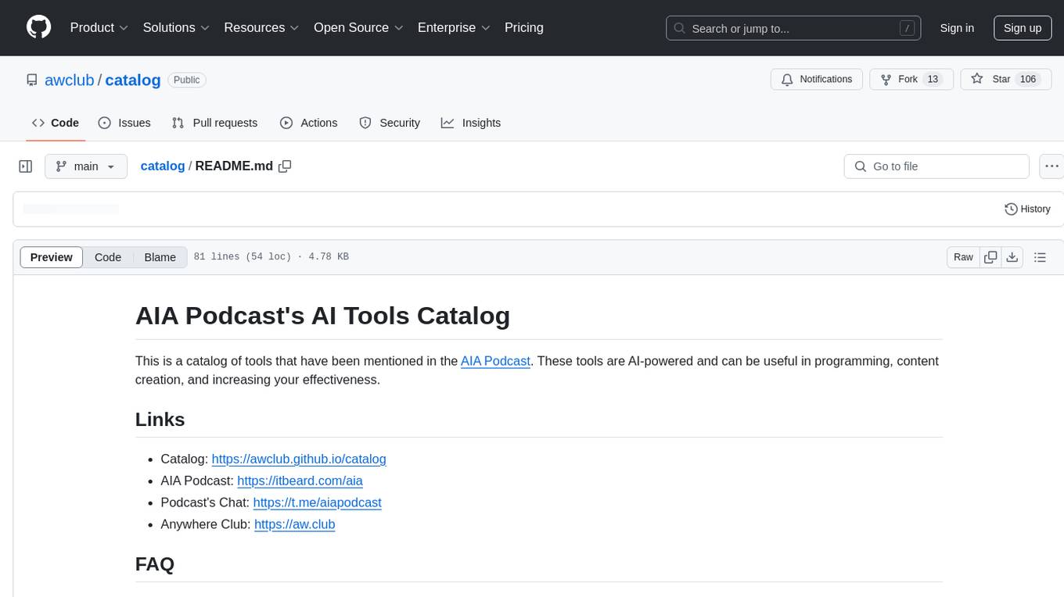Open the document outline
Viewport: 1064px width, 597px height.
pos(1040,257)
